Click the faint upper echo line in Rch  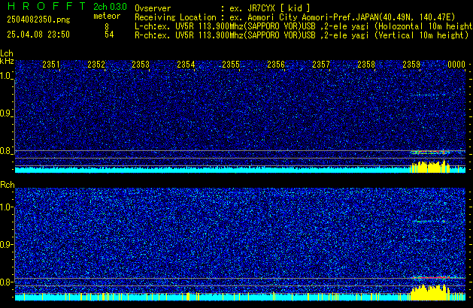pyautogui.click(x=429, y=221)
